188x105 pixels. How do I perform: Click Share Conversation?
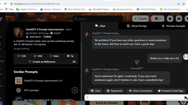tap(140, 91)
